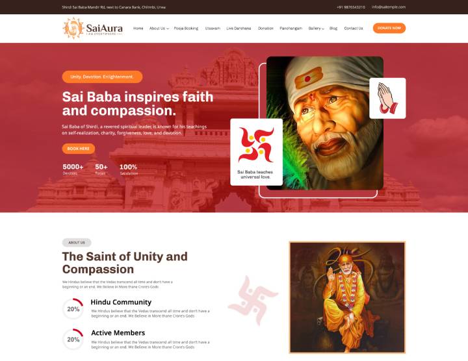This screenshot has height=361, width=468.
Task: Click the info@saitemple.com email link
Action: tap(389, 7)
